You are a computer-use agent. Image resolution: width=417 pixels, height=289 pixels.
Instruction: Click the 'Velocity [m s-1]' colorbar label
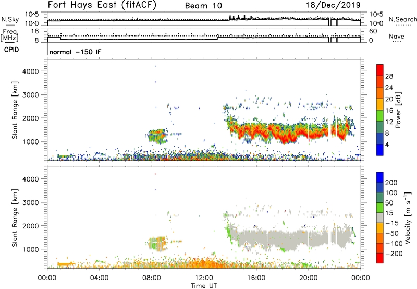[x=408, y=218]
